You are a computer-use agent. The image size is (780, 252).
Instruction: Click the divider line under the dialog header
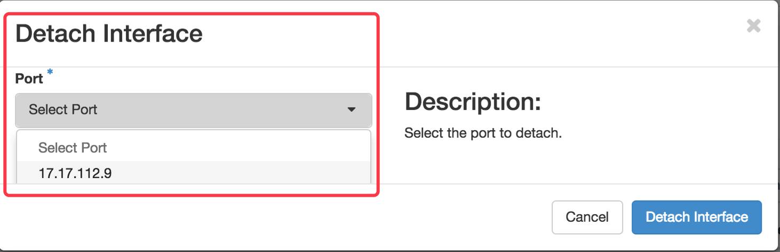534,67
